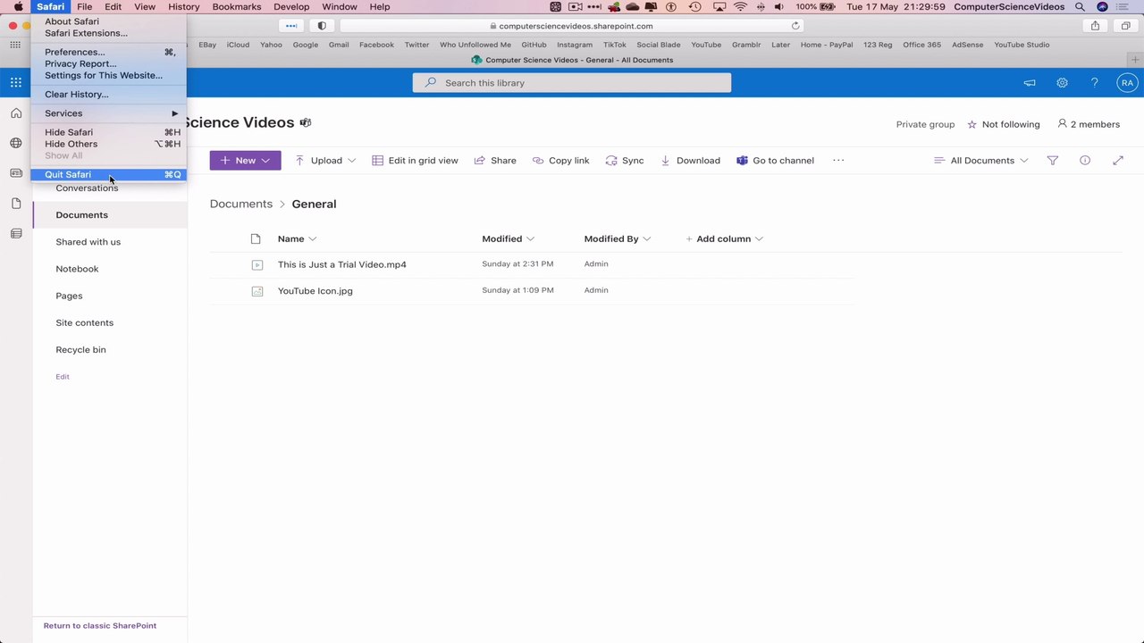Open the globe My sites icon
This screenshot has width=1144, height=643.
(16, 143)
